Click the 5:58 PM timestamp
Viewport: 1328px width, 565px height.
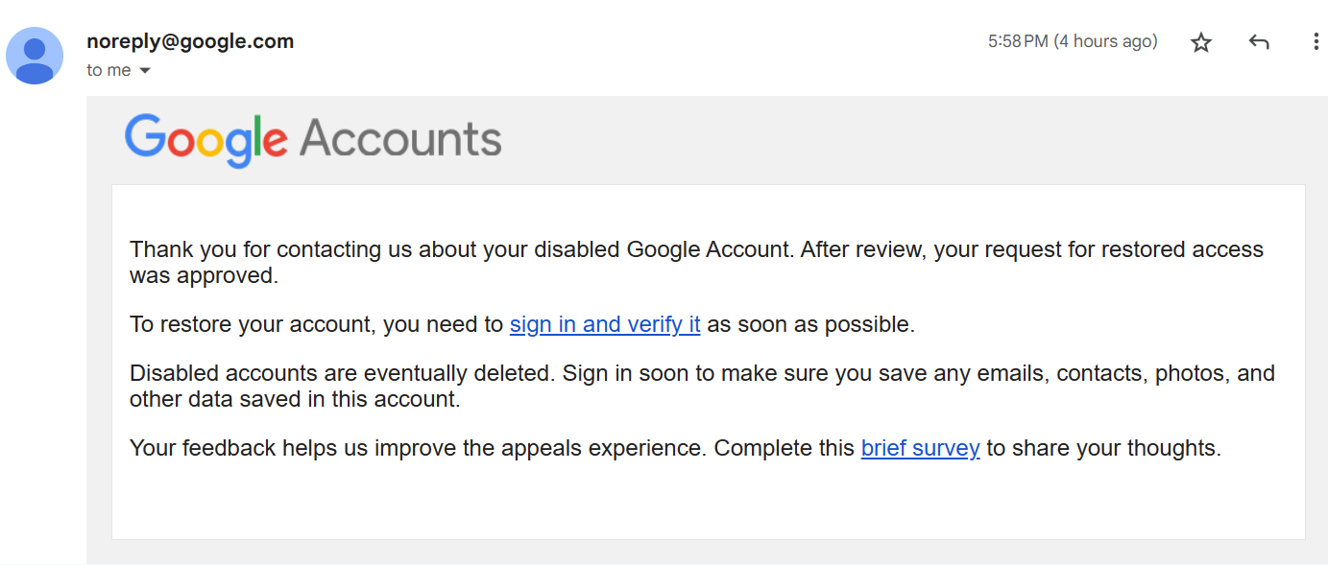click(1018, 41)
